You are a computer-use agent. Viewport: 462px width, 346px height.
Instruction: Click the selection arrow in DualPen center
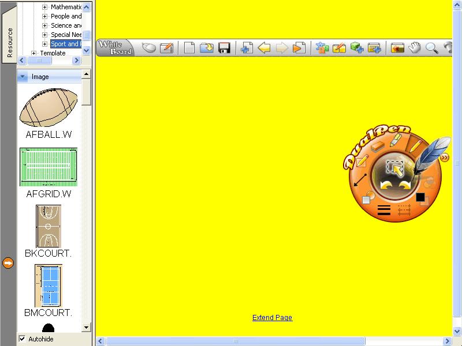tap(395, 168)
